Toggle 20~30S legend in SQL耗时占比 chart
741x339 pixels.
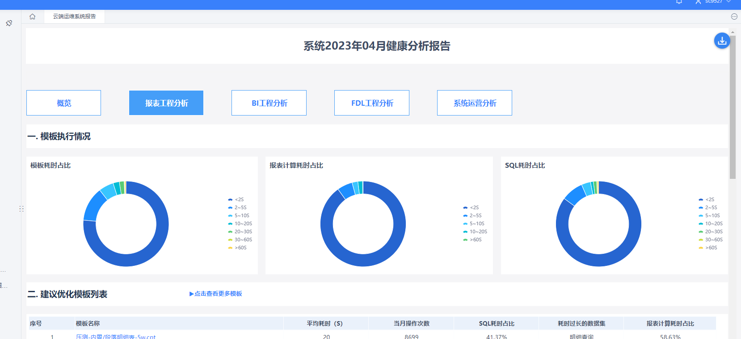[711, 232]
